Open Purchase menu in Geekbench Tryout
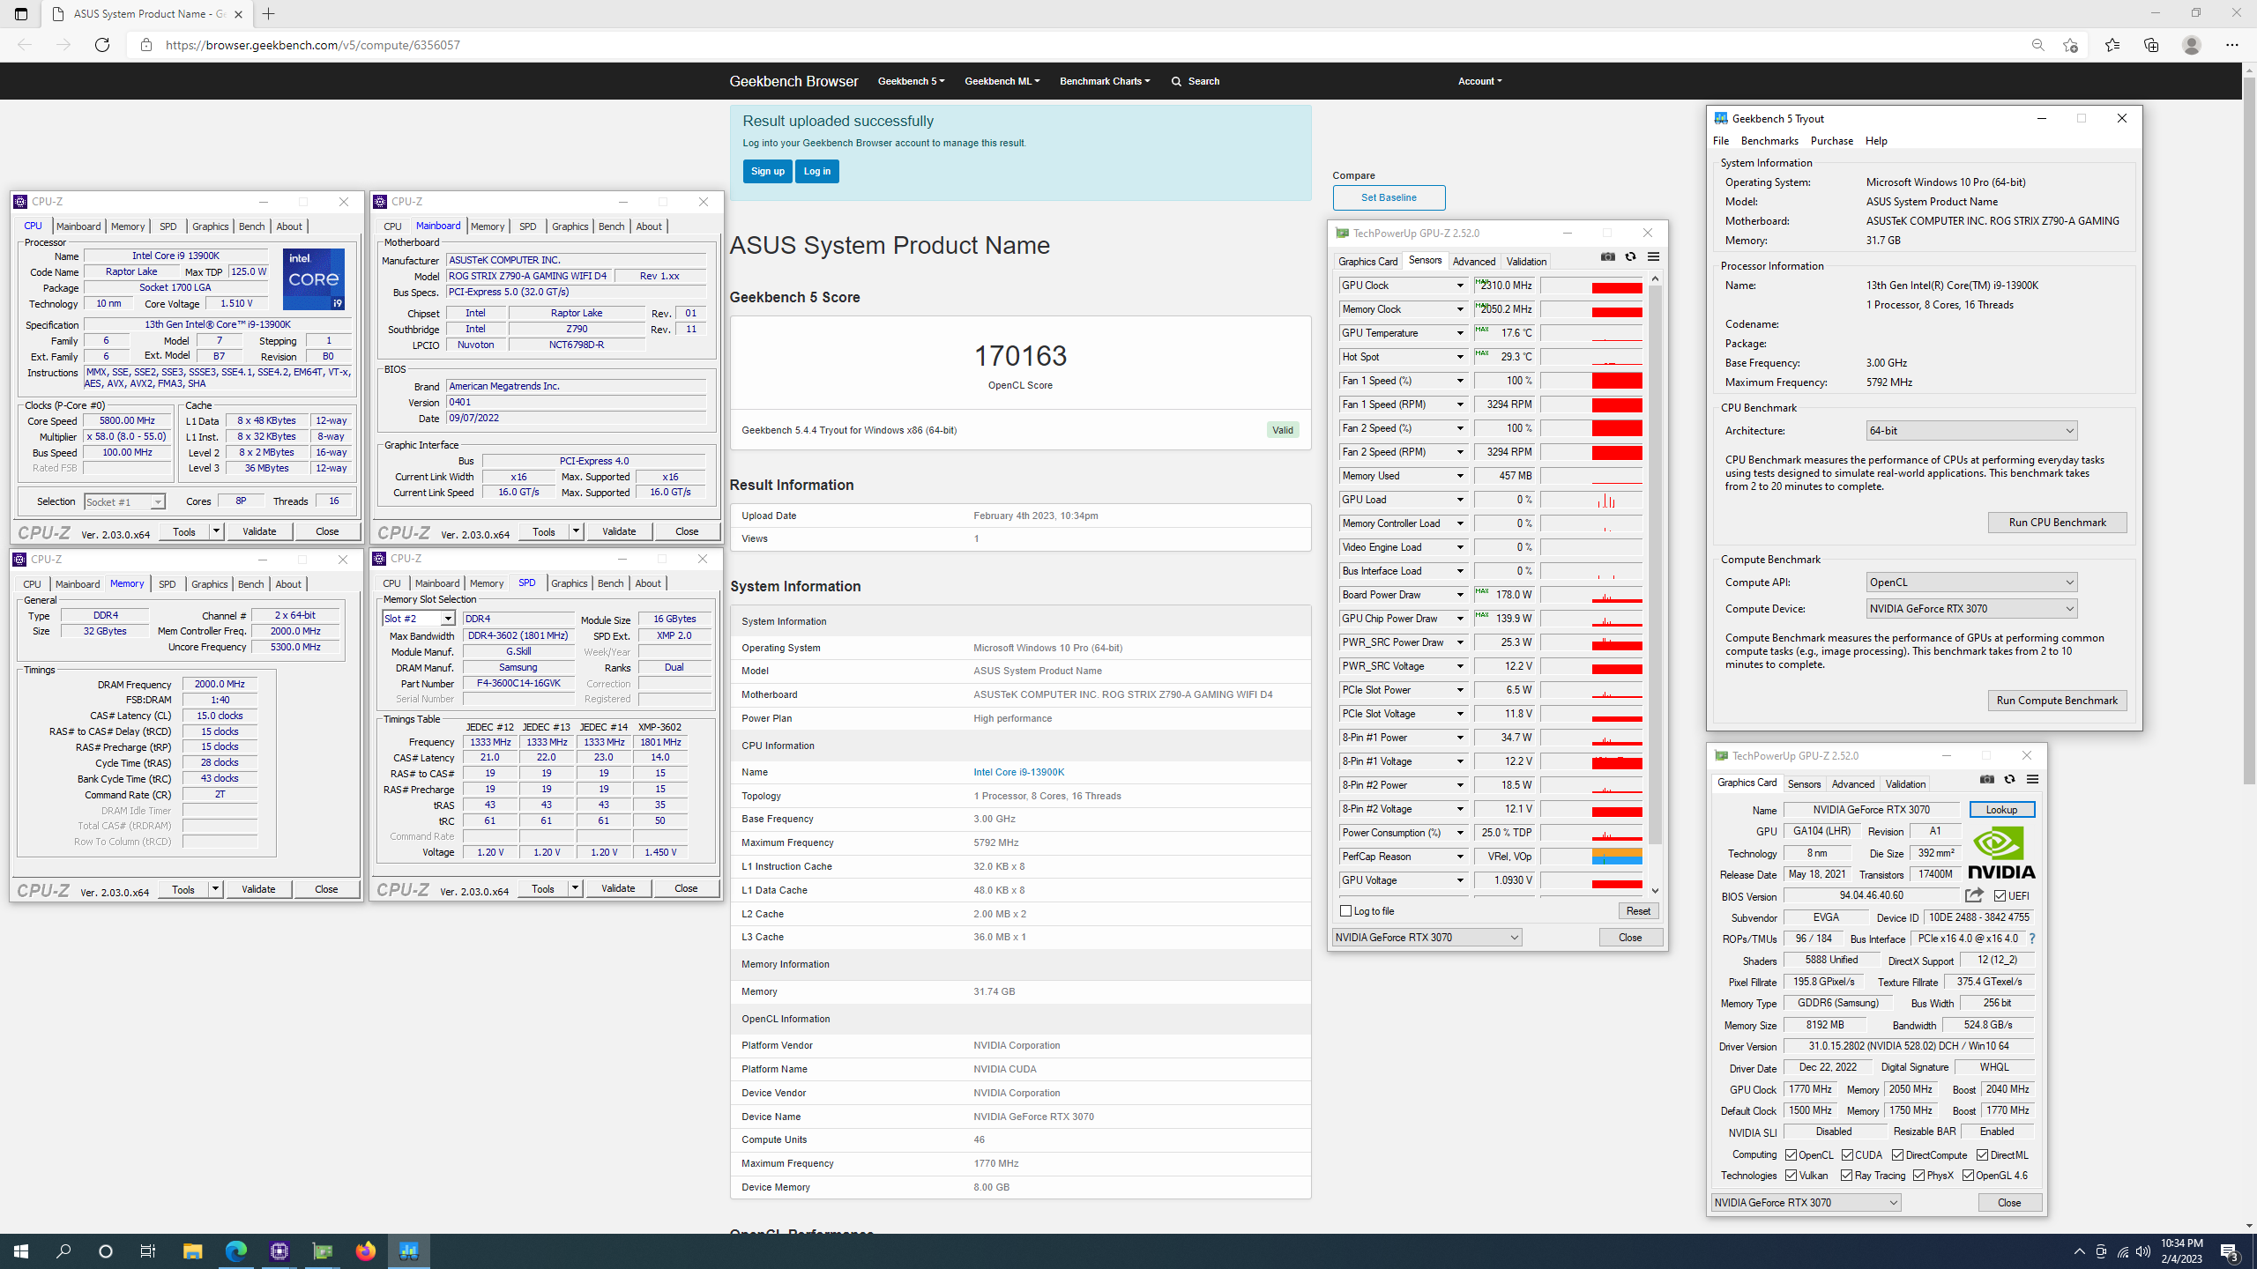 click(1832, 141)
